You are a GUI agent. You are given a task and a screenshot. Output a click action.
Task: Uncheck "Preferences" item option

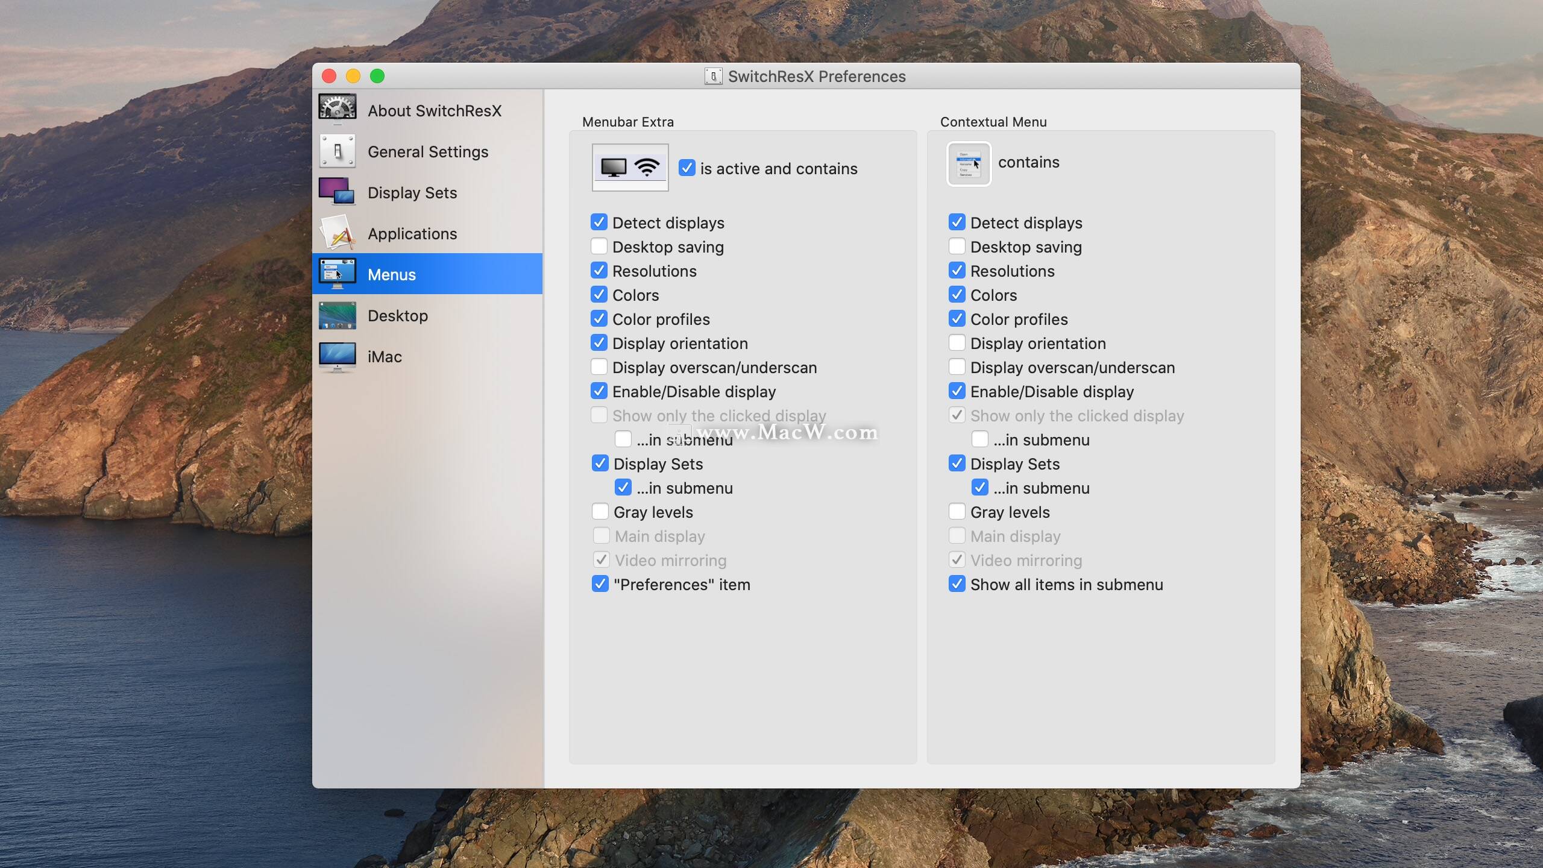600,584
